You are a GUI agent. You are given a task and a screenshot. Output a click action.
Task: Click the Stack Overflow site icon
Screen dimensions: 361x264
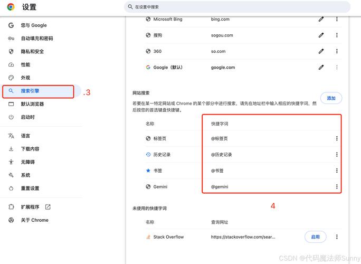148,237
